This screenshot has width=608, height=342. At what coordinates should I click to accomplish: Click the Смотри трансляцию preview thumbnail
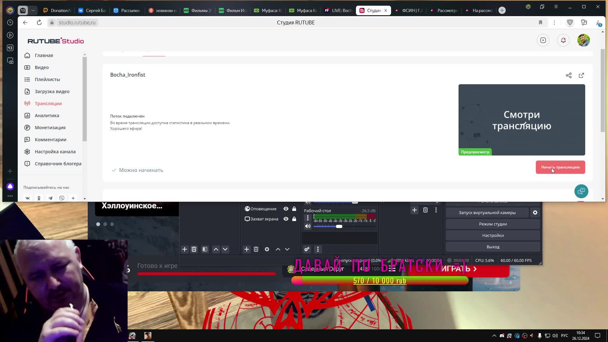(522, 120)
